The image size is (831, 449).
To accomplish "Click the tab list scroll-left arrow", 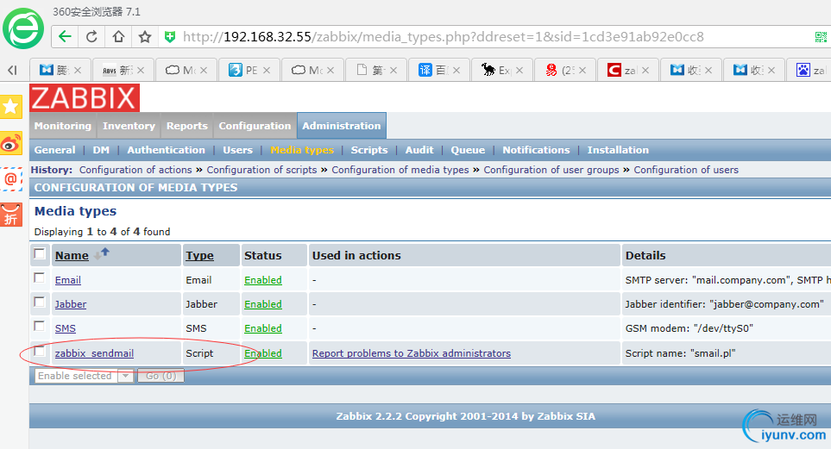I will coord(12,70).
